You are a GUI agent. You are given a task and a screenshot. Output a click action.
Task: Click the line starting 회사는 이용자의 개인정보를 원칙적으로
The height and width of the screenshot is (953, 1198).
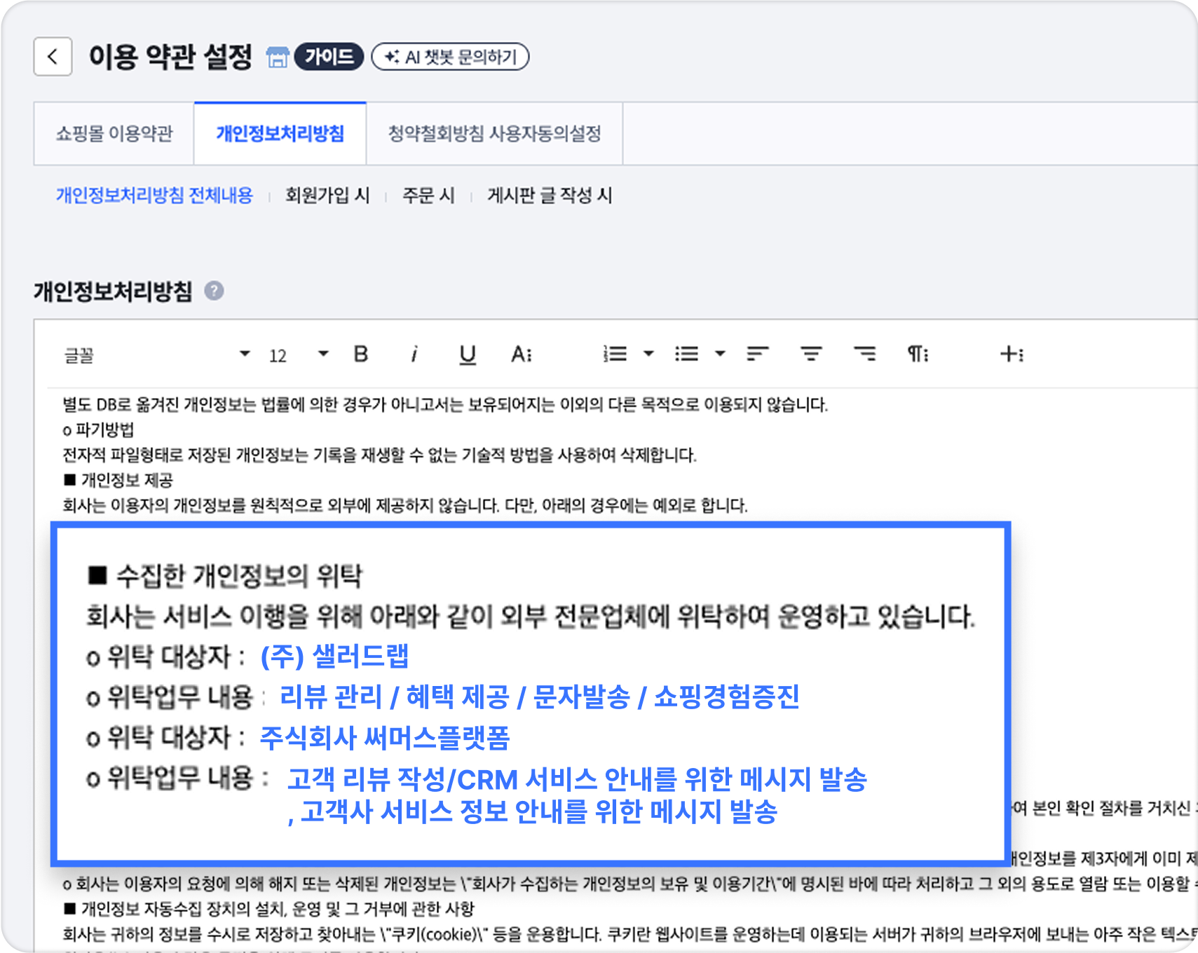405,505
